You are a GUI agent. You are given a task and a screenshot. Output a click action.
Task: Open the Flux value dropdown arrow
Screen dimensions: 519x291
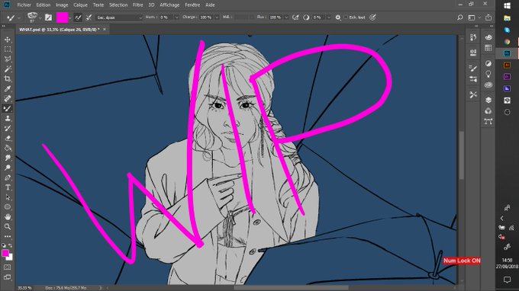(286, 18)
